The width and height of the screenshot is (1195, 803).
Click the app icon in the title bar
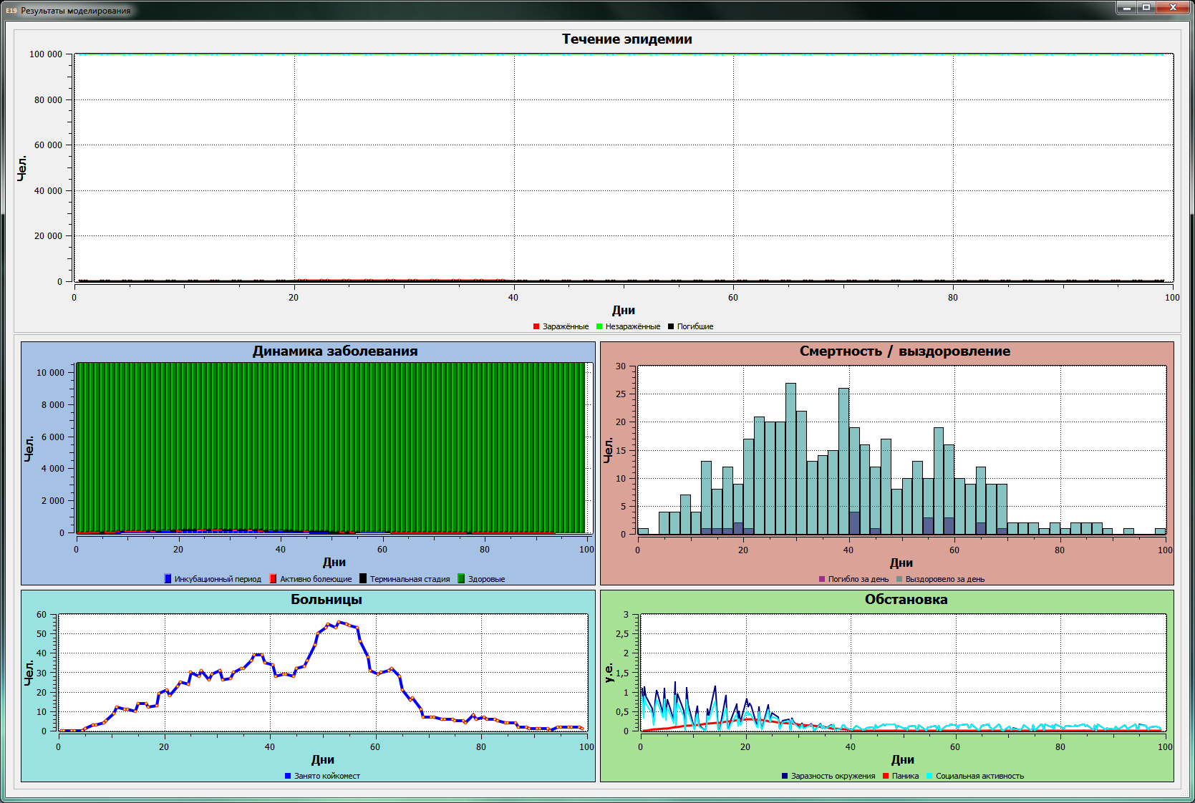point(11,11)
